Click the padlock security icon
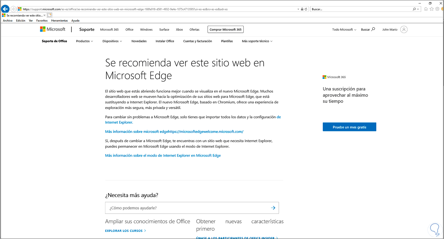This screenshot has height=239, width=444. 302,9
